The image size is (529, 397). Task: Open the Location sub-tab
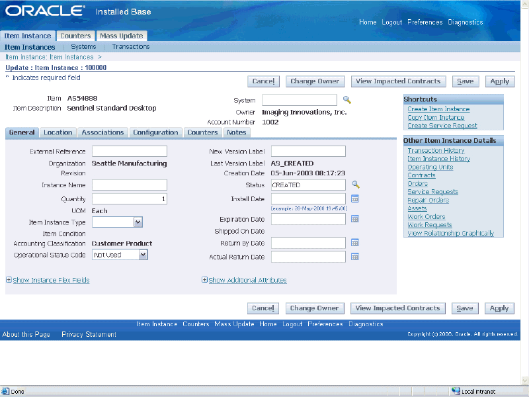[x=58, y=132]
